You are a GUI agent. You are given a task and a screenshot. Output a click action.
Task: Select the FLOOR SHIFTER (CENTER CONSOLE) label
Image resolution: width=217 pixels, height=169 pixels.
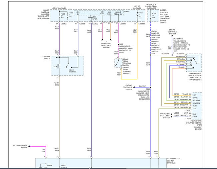point(173,161)
